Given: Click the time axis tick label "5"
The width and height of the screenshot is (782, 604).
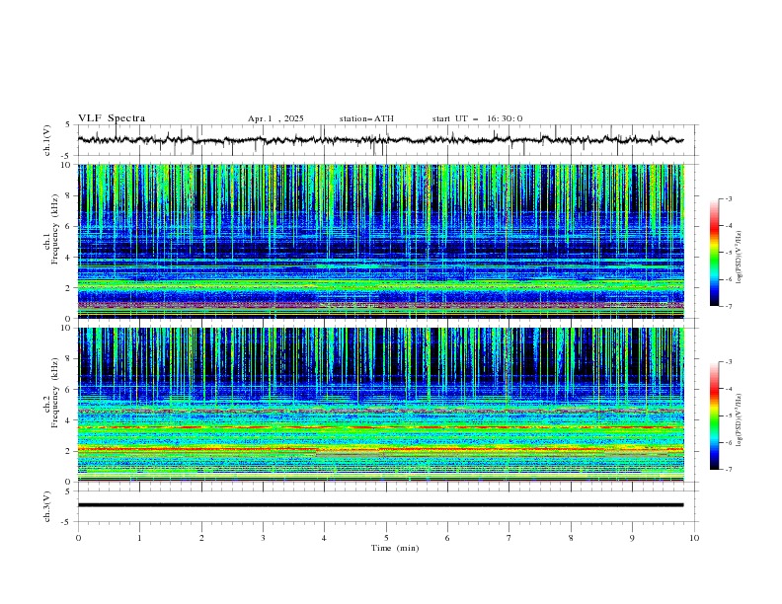Looking at the screenshot, I should tap(386, 538).
